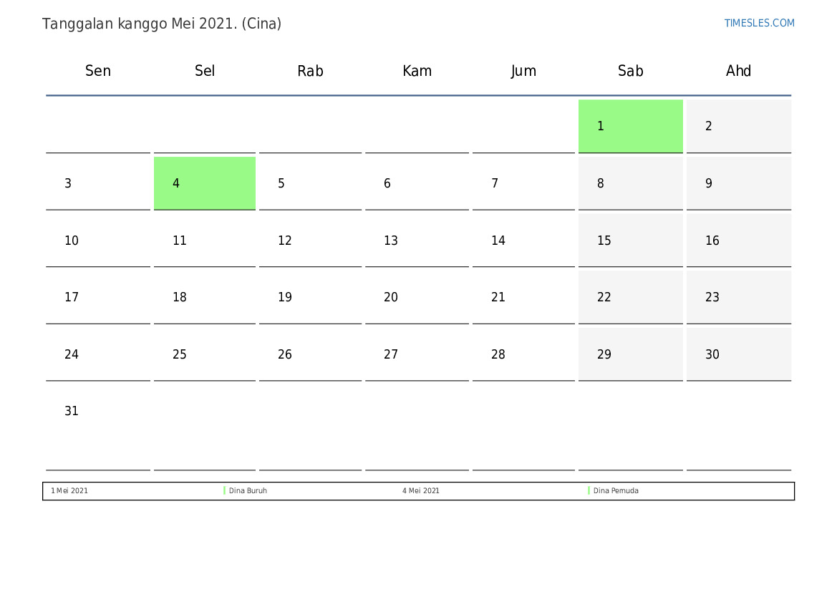
Task: Click the calendar title for Mei 2021
Action: pyautogui.click(x=162, y=24)
